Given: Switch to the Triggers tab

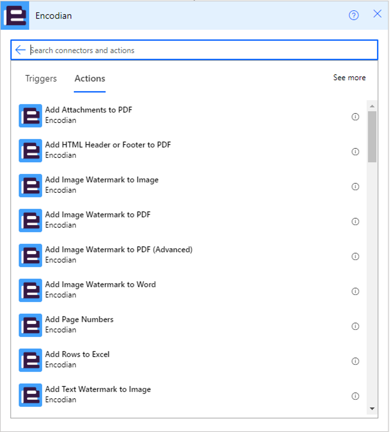Looking at the screenshot, I should point(41,78).
